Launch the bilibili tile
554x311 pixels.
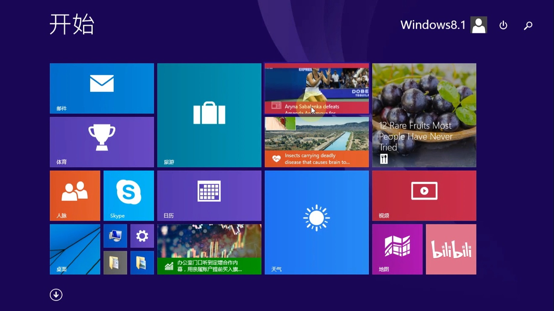click(x=451, y=249)
